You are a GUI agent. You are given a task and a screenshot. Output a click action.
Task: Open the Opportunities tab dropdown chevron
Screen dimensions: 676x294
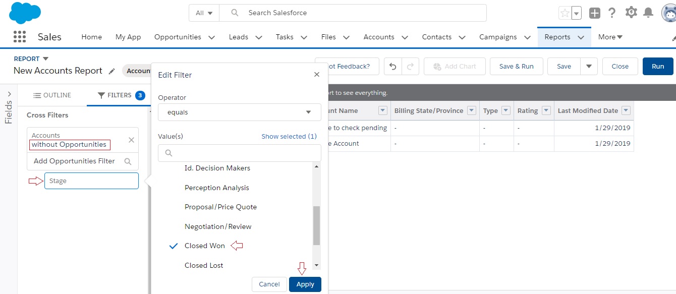(211, 37)
